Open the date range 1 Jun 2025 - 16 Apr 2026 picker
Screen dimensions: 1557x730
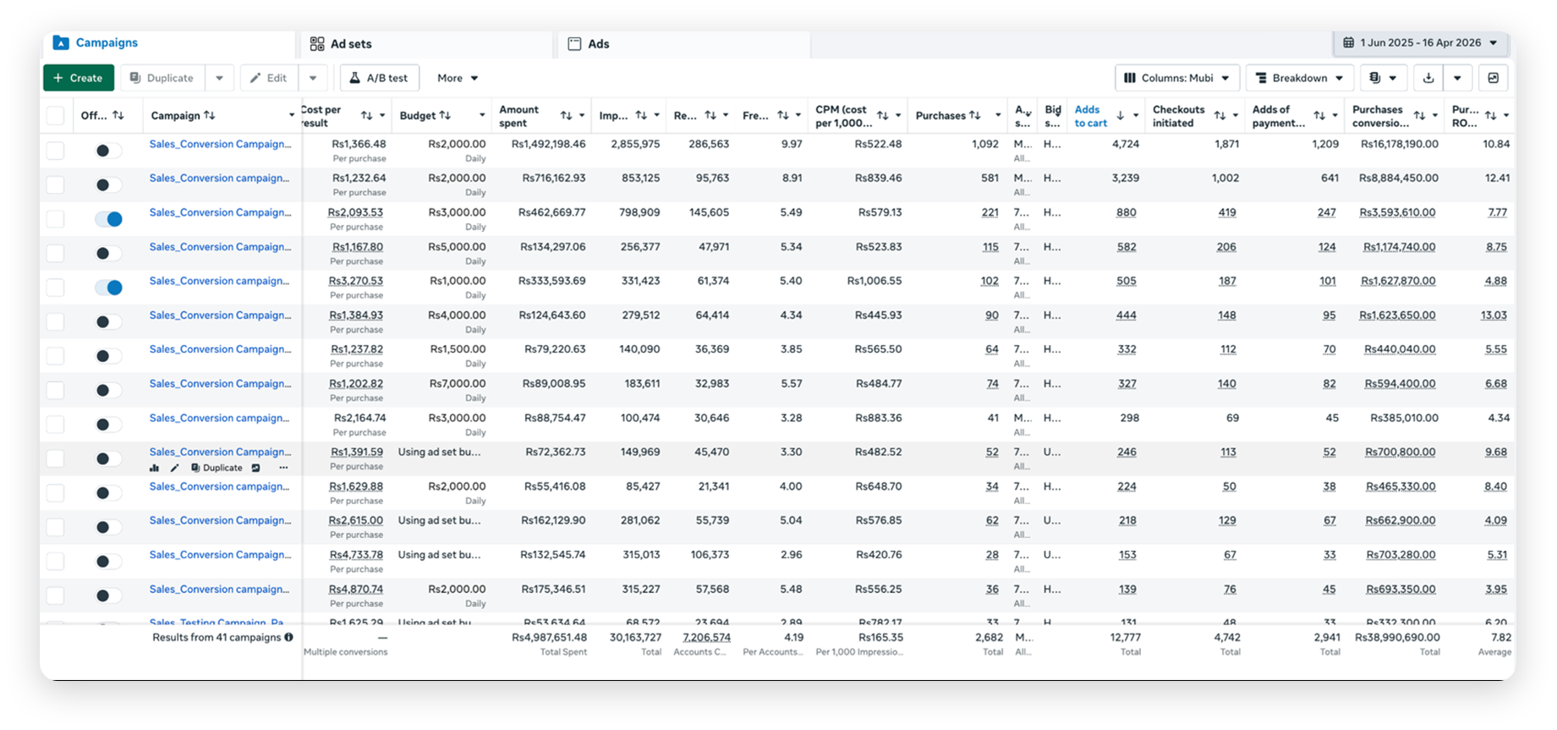click(1421, 42)
